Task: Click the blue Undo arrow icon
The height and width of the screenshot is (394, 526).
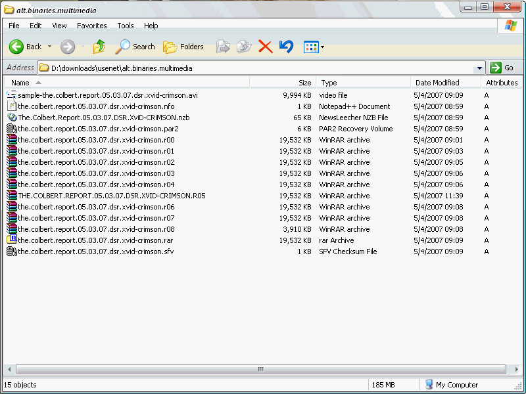Action: coord(286,47)
